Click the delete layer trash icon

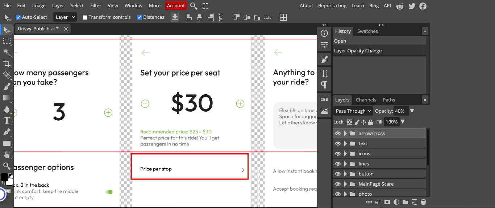pos(423,202)
